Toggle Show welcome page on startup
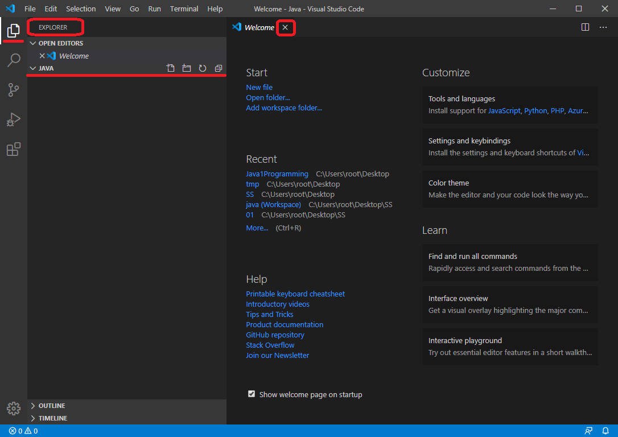 pos(252,394)
